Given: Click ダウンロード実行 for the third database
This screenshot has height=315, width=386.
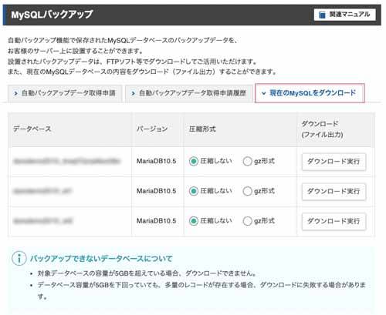Looking at the screenshot, I should click(334, 221).
